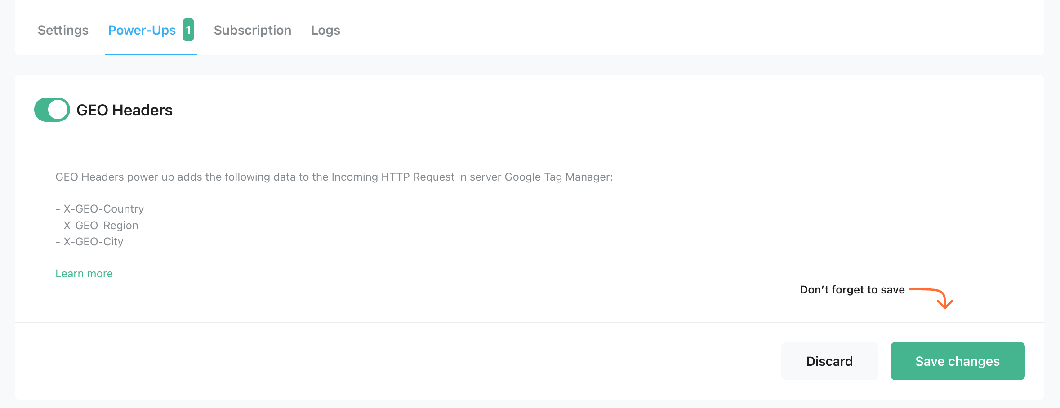
Task: Switch the GEO Headers power-up state
Action: tap(52, 109)
